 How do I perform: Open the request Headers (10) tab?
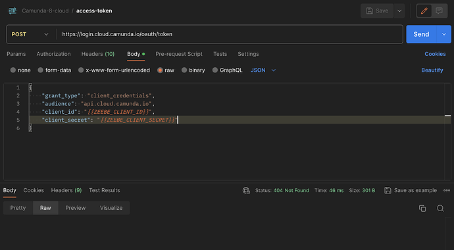point(98,54)
